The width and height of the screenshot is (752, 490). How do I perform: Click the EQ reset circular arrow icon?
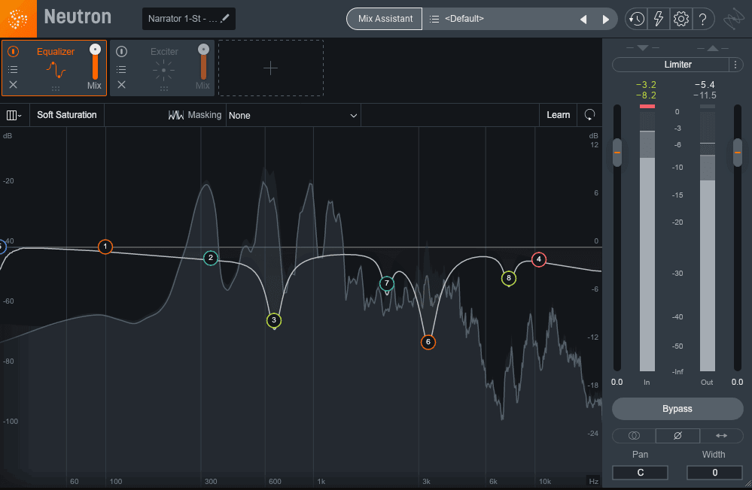tap(589, 115)
